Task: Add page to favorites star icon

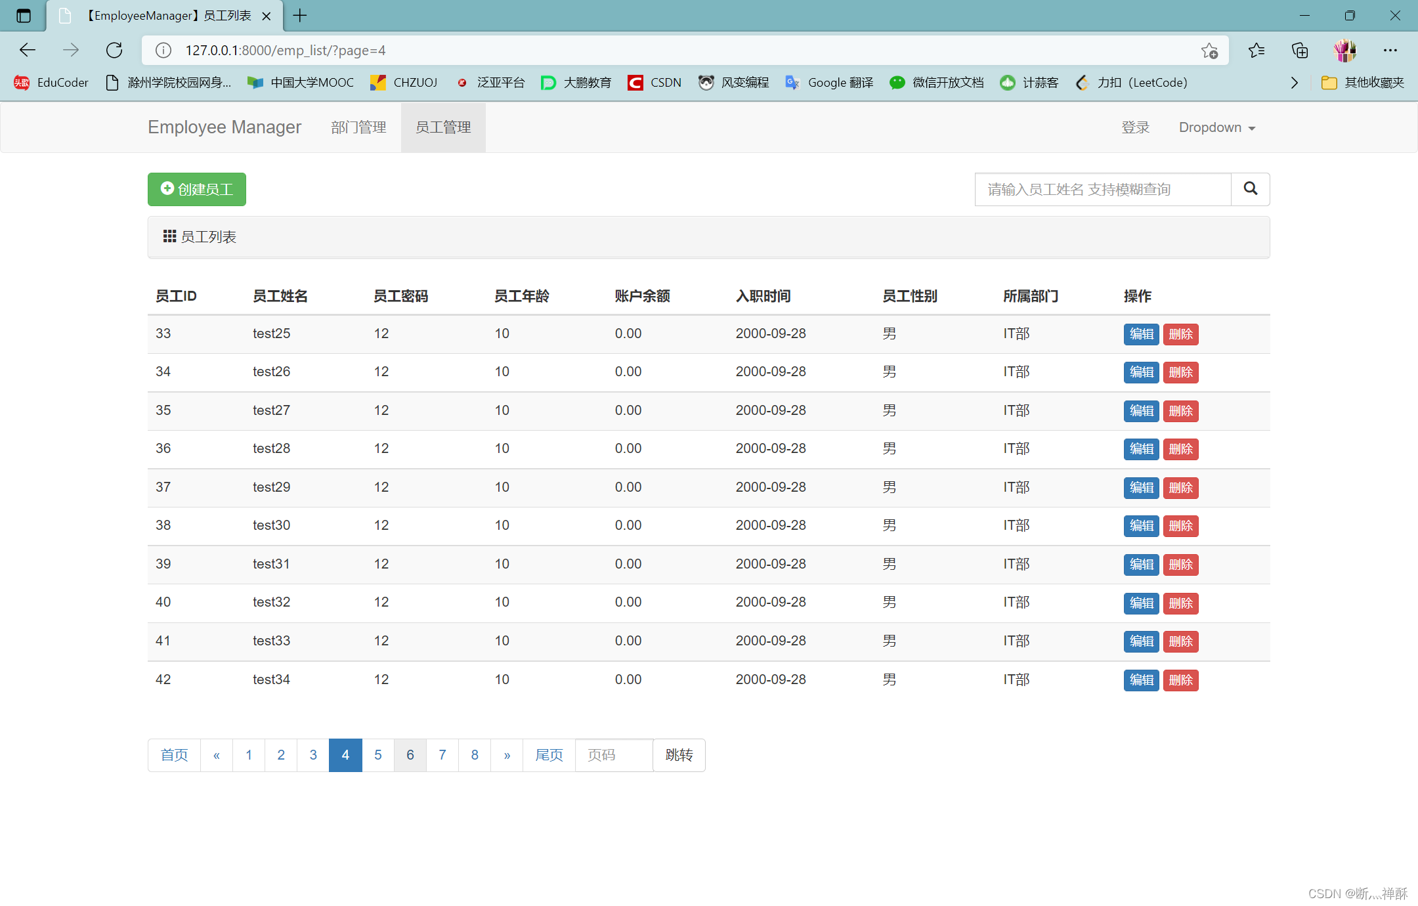Action: [1209, 51]
